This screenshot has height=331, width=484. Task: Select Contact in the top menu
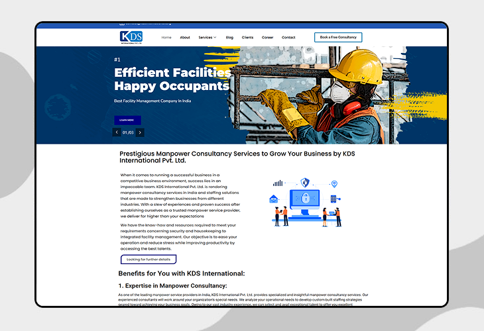pos(288,38)
